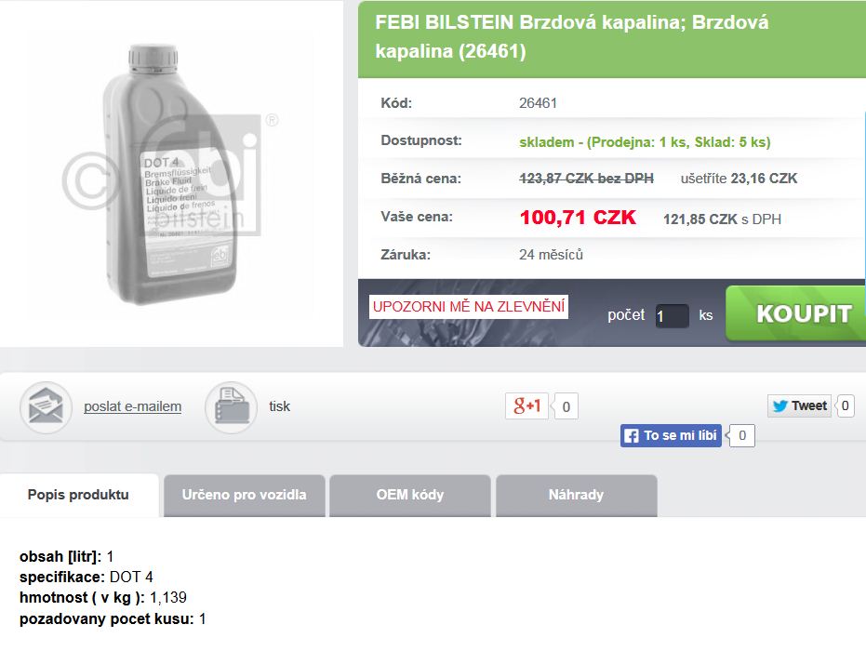Open the 'OEM kódy' tab
866x651 pixels.
409,495
